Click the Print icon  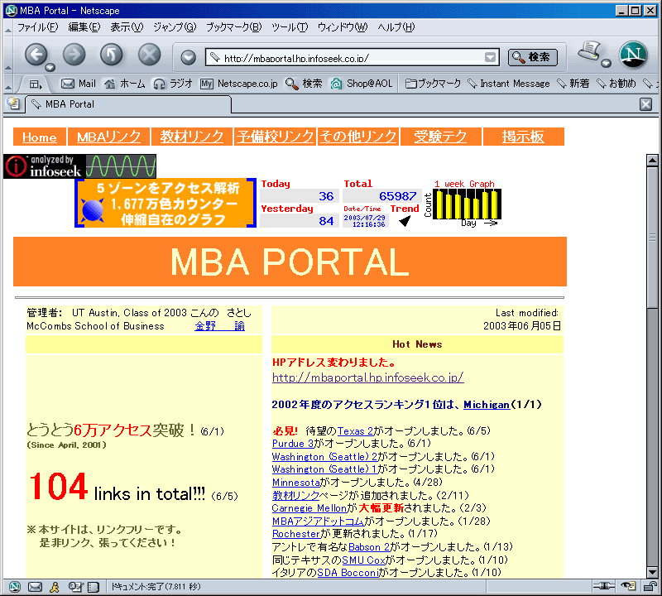pos(590,51)
